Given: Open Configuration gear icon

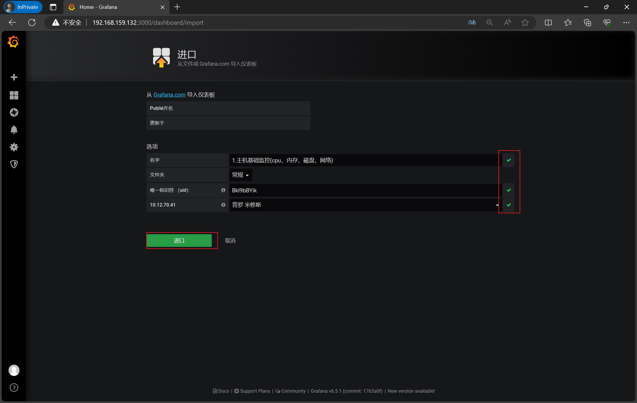Looking at the screenshot, I should 14,147.
